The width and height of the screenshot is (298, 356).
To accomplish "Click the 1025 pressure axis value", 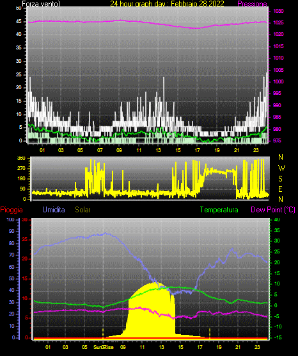I will 278,22.
